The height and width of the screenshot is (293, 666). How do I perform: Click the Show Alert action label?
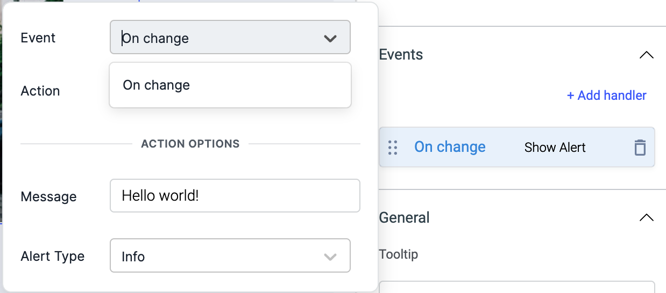click(555, 148)
